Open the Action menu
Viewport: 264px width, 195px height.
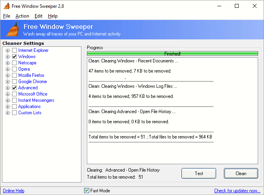(22, 16)
